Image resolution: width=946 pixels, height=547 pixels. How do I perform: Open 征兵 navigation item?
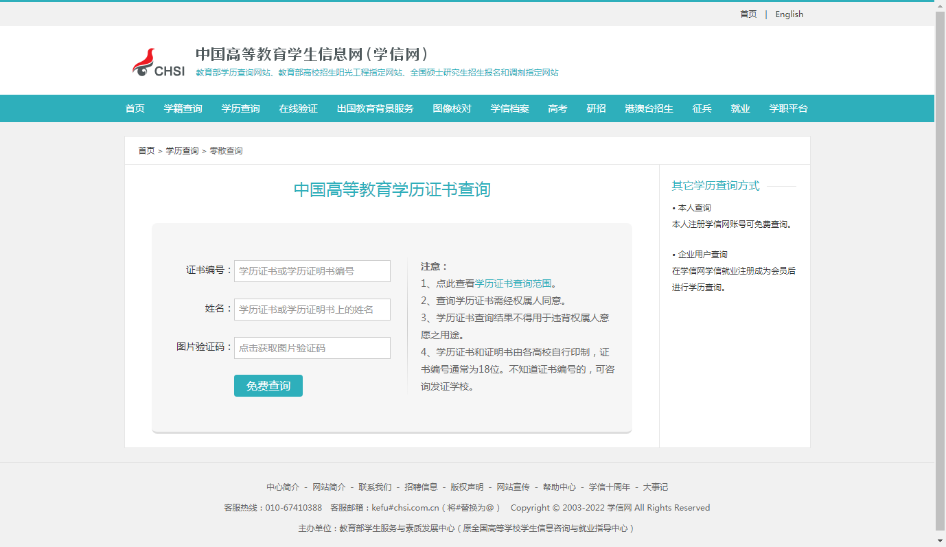click(x=702, y=108)
